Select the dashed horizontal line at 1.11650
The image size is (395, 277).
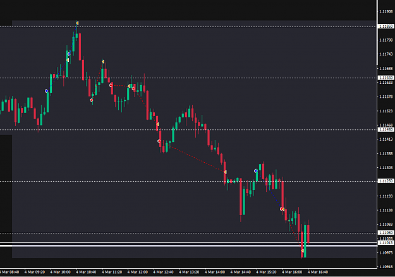(188, 78)
